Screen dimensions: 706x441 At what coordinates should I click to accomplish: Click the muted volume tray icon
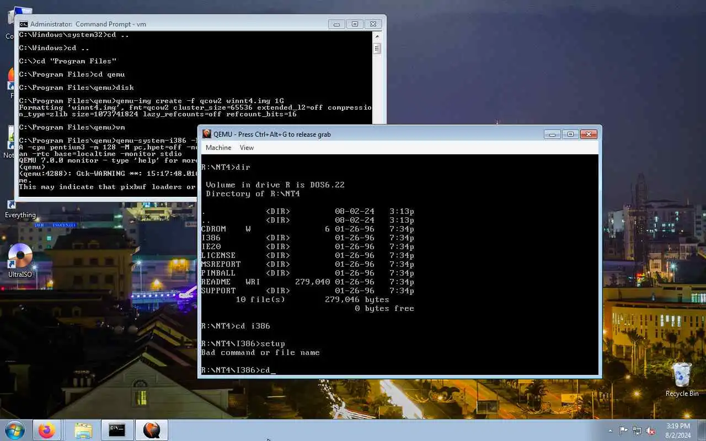[651, 431]
